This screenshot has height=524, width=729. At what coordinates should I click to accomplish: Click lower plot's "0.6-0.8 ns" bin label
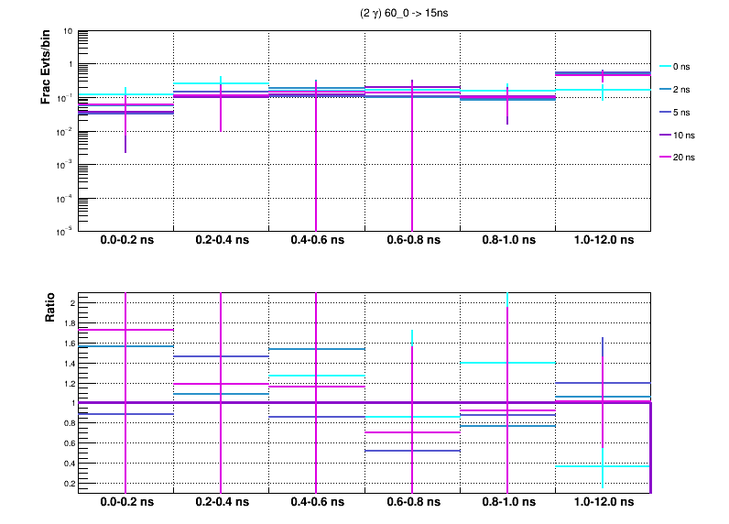point(411,504)
